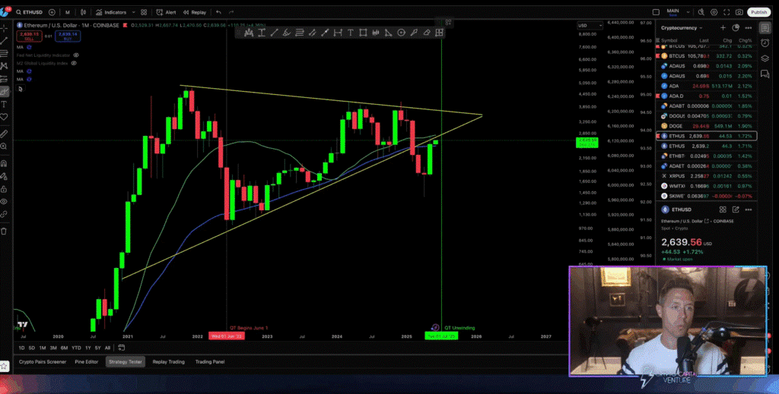Open the watchlist panel icon in right rail
This screenshot has width=779, height=394.
765,28
